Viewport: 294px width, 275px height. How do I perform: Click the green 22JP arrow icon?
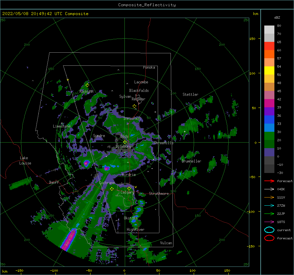tap(269, 214)
